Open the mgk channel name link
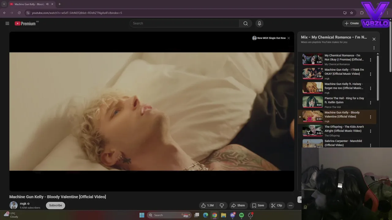Screen dimensions: 392x220 (23, 204)
